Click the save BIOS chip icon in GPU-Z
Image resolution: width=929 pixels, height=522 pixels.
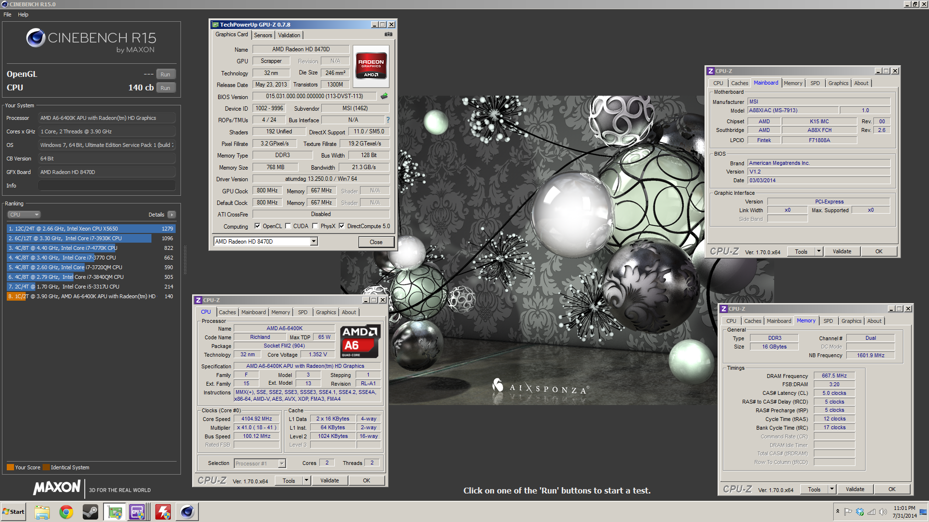tap(384, 96)
